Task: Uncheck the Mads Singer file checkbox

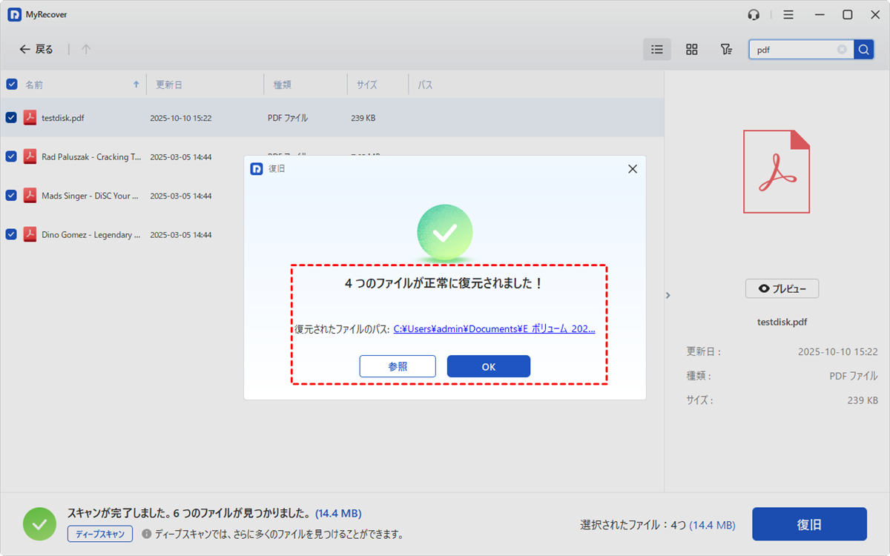Action: point(12,196)
